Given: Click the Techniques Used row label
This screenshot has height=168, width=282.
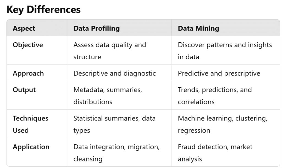Looking at the screenshot, I should (30, 124).
